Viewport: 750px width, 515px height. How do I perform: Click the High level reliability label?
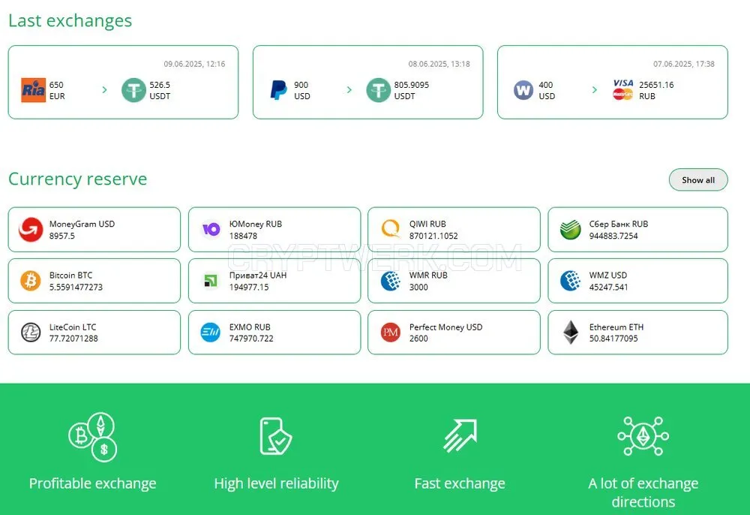pyautogui.click(x=277, y=483)
